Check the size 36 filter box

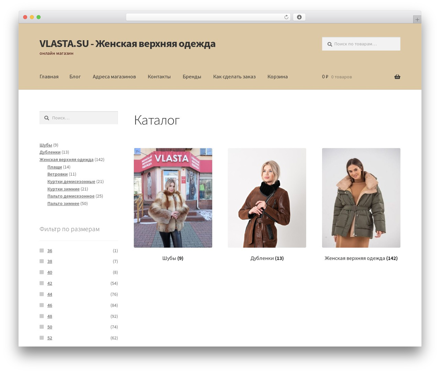point(42,251)
